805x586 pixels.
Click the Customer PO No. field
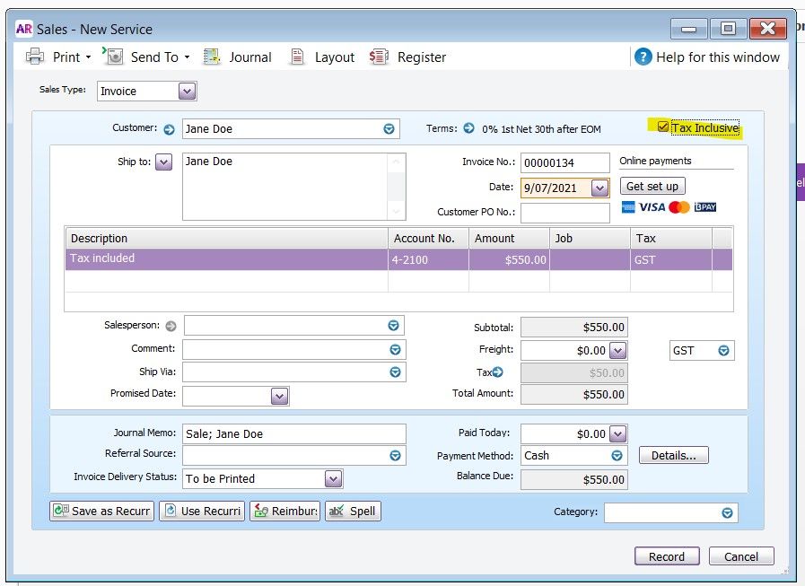[x=564, y=213]
